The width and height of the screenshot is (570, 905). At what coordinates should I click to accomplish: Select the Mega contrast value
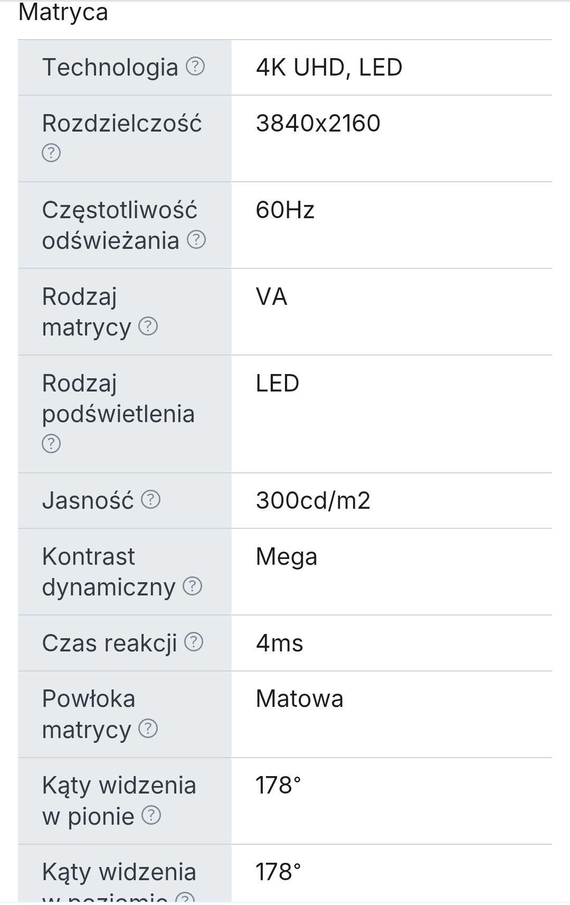click(x=287, y=557)
